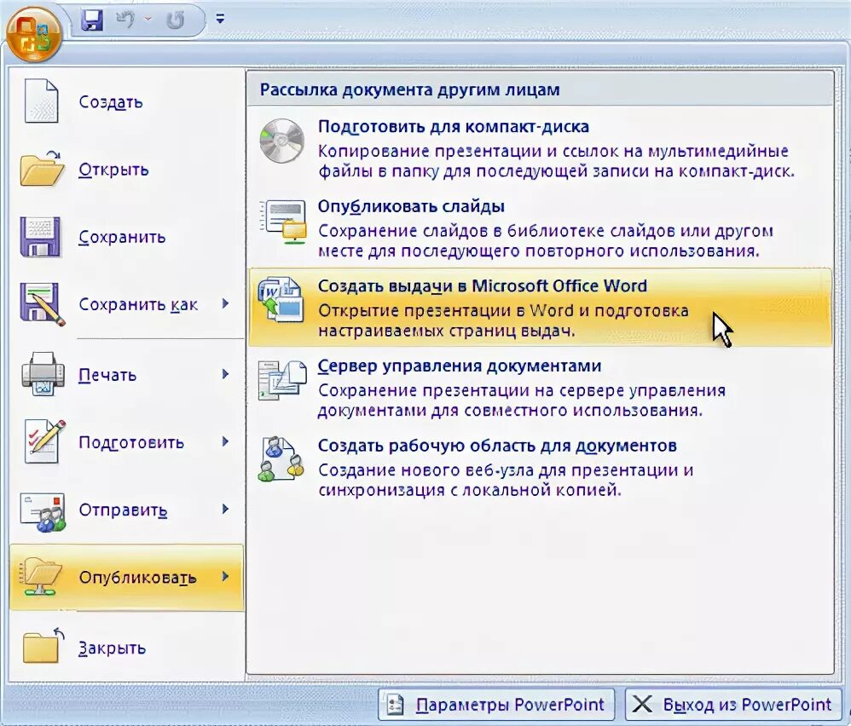Click description Сохранение презентации на сервере
The width and height of the screenshot is (851, 726).
pos(522,400)
